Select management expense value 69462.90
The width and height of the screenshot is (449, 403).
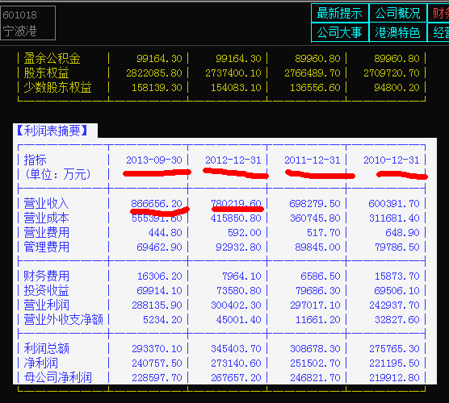[x=159, y=247]
